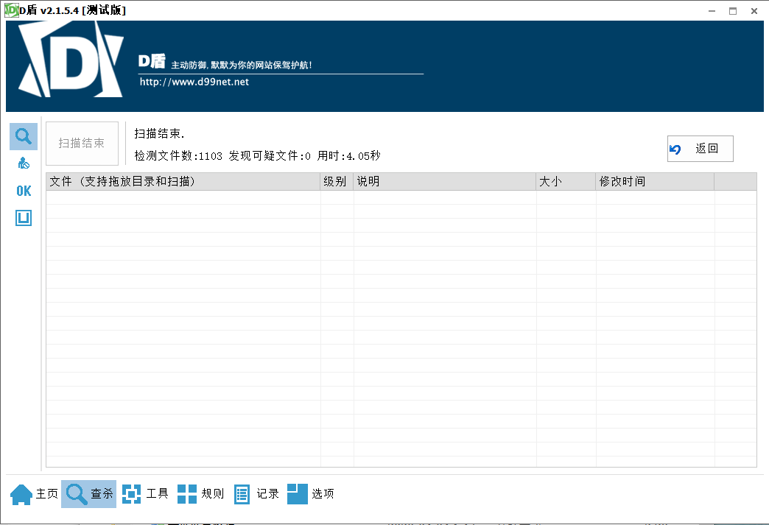This screenshot has height=525, width=769.
Task: Open the 工具 tools tab
Action: click(x=145, y=493)
